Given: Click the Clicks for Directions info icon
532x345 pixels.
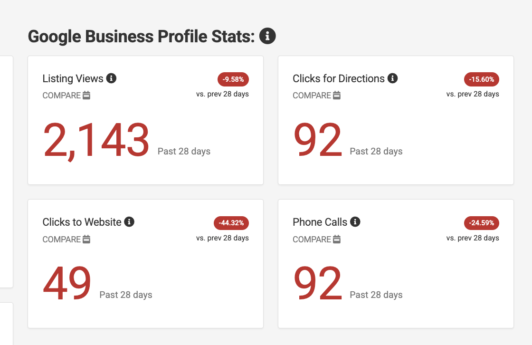Looking at the screenshot, I should coord(392,78).
